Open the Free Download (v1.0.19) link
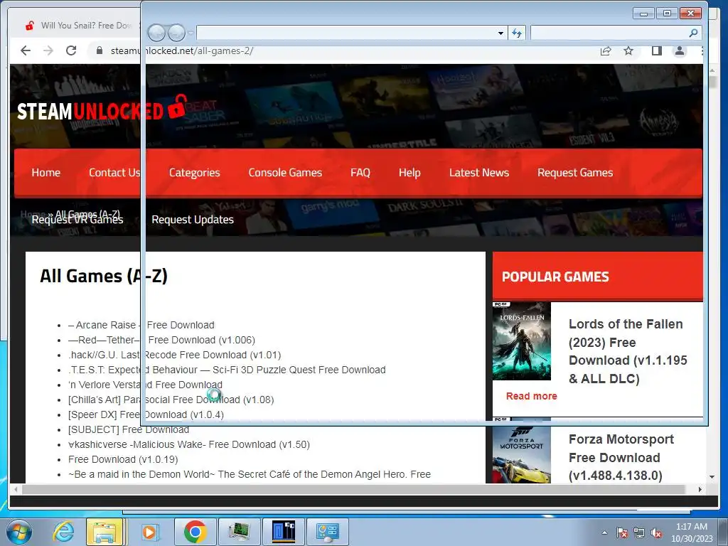 coord(123,459)
